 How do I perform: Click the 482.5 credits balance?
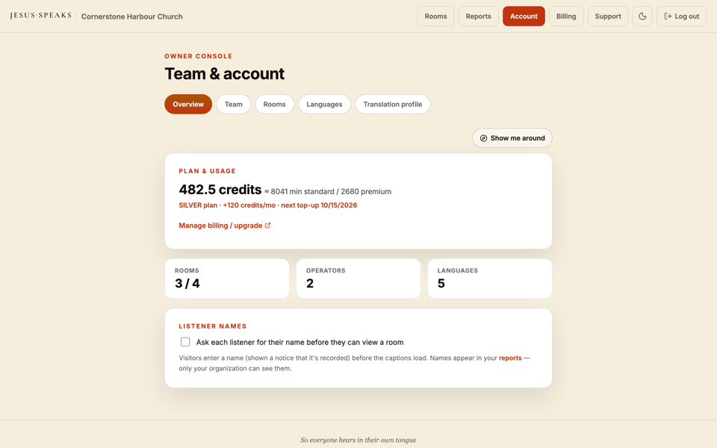tap(220, 189)
